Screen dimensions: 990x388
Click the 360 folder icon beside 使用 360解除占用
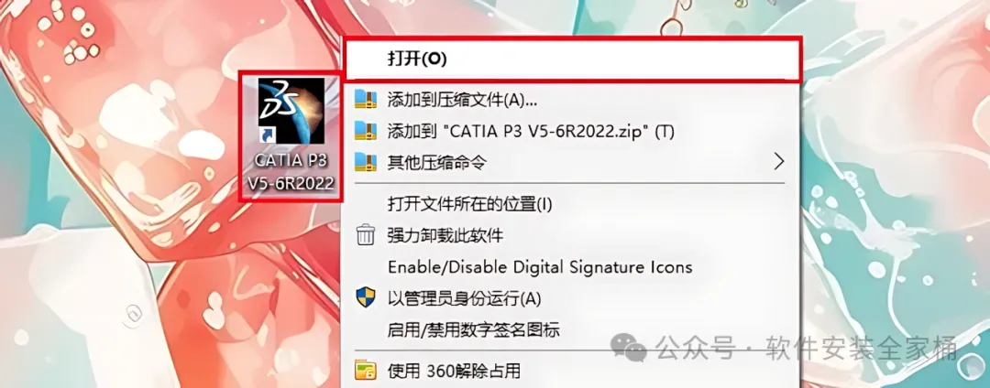(366, 370)
